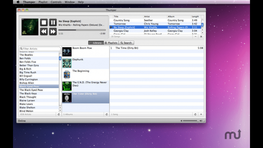
Task: Rewind to previous track
Action: click(x=44, y=31)
